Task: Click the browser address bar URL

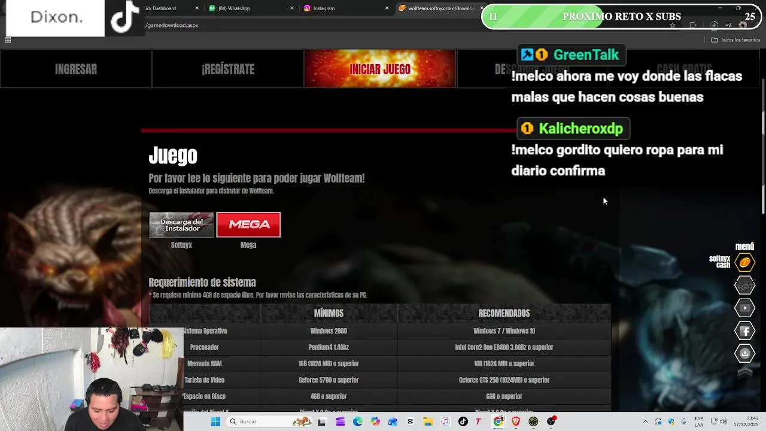Action: point(171,25)
